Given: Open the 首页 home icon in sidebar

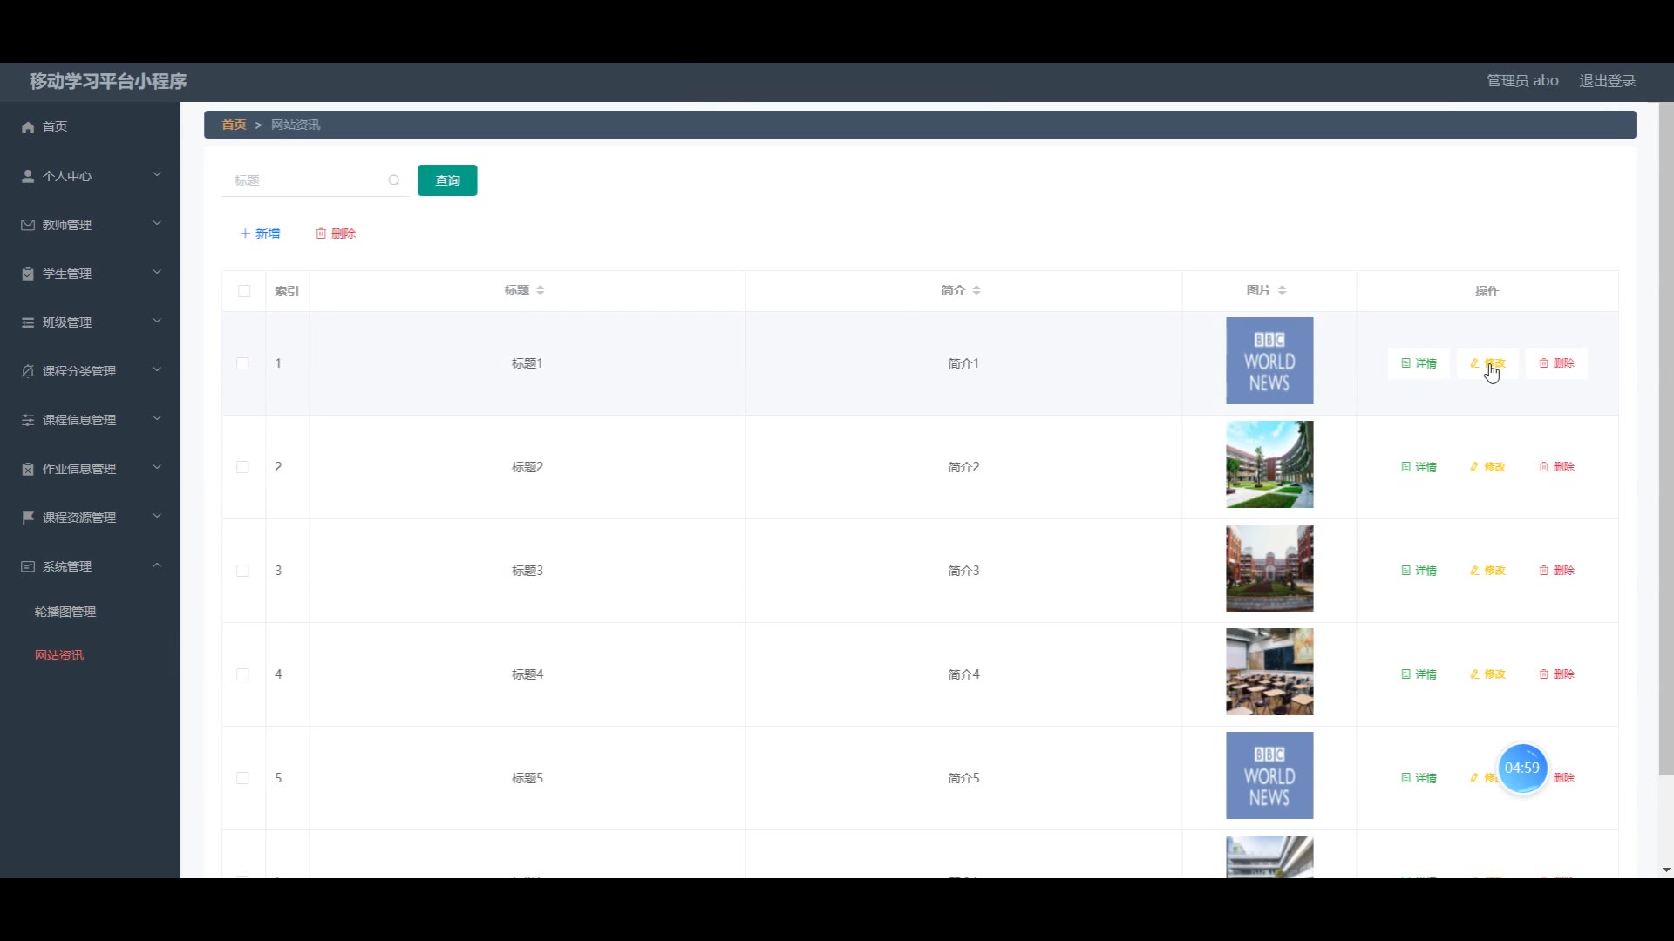Looking at the screenshot, I should point(28,127).
